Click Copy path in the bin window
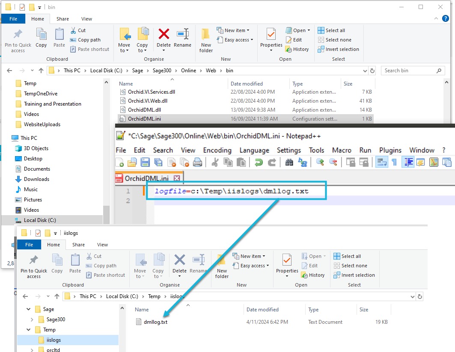455x352 pixels. pyautogui.click(x=85, y=40)
